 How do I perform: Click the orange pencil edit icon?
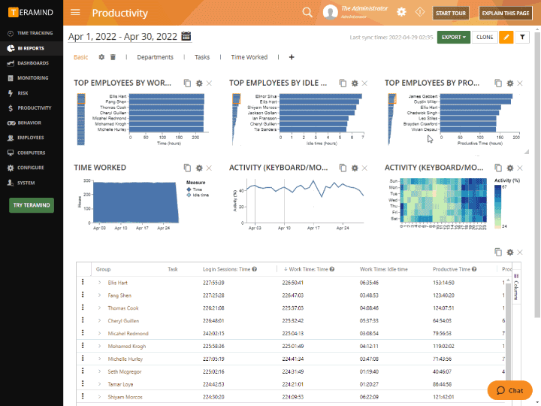pyautogui.click(x=506, y=37)
